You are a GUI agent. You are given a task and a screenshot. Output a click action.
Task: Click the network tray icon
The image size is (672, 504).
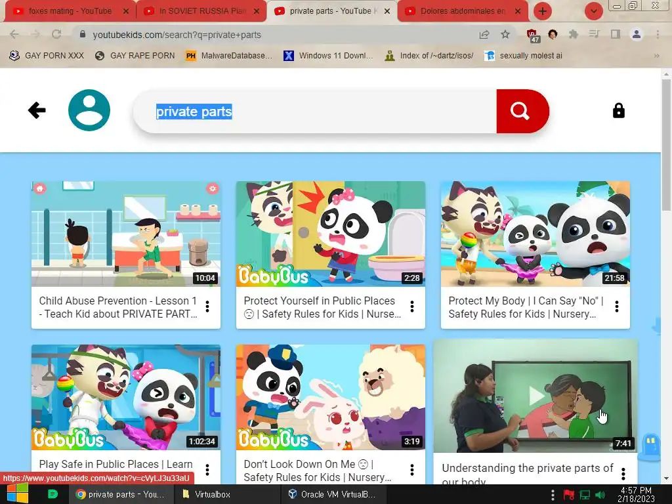pyautogui.click(x=585, y=495)
